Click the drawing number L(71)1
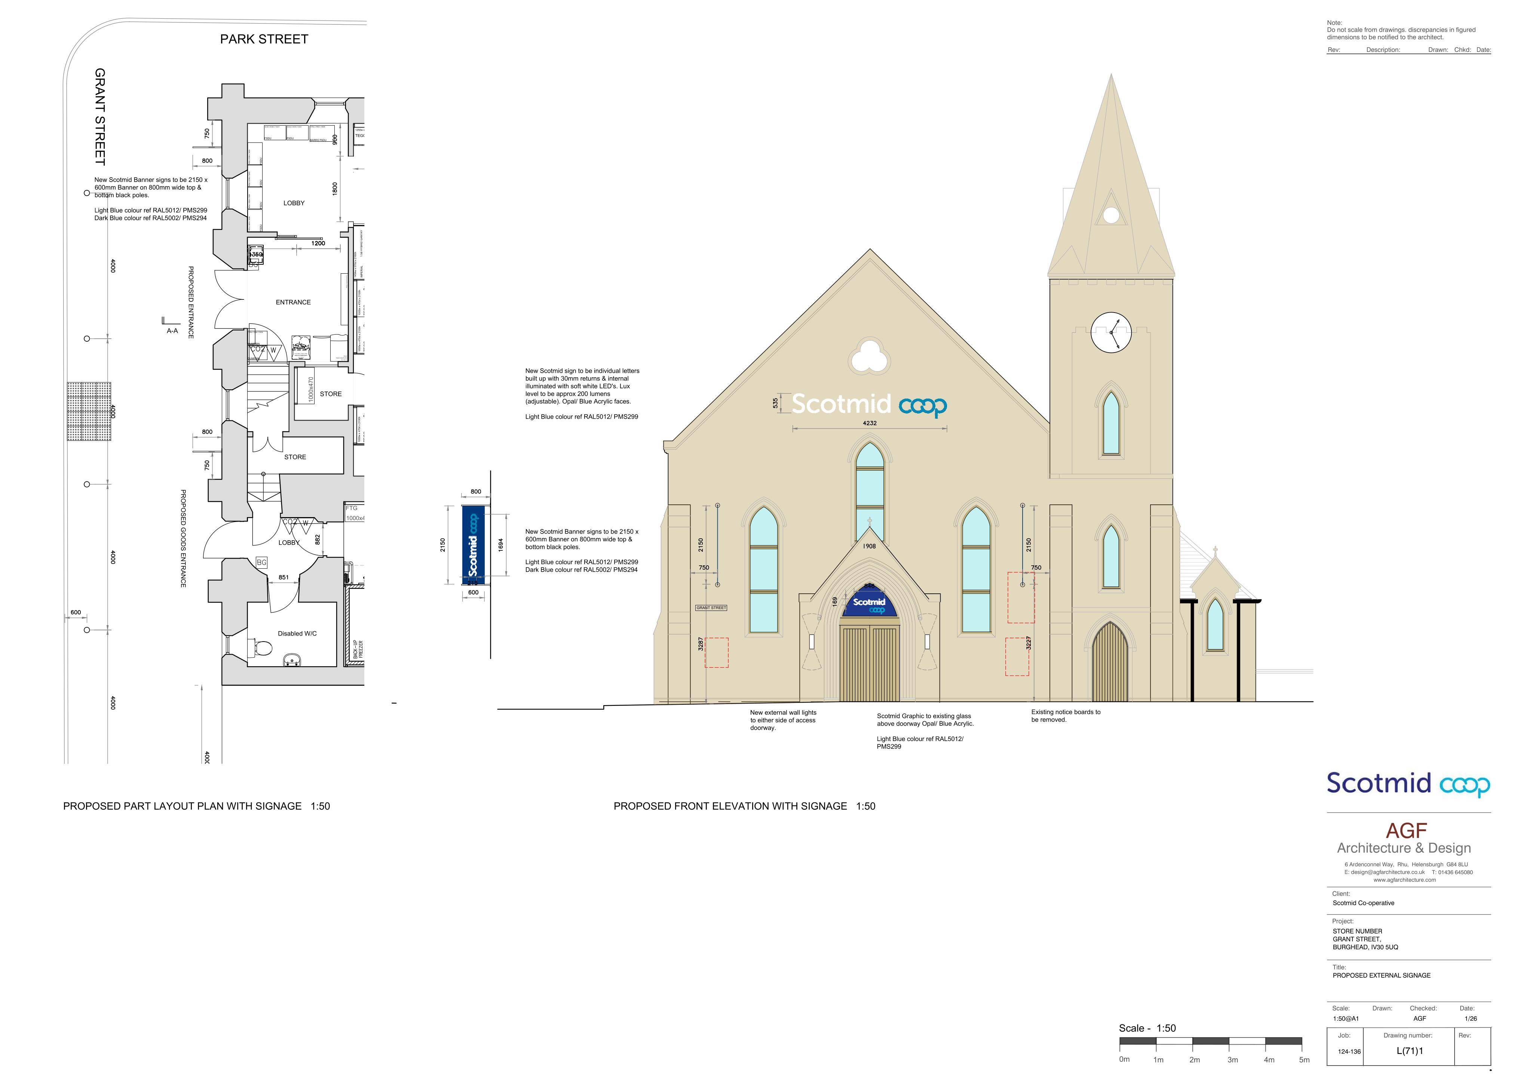The height and width of the screenshot is (1082, 1532). (1410, 1051)
